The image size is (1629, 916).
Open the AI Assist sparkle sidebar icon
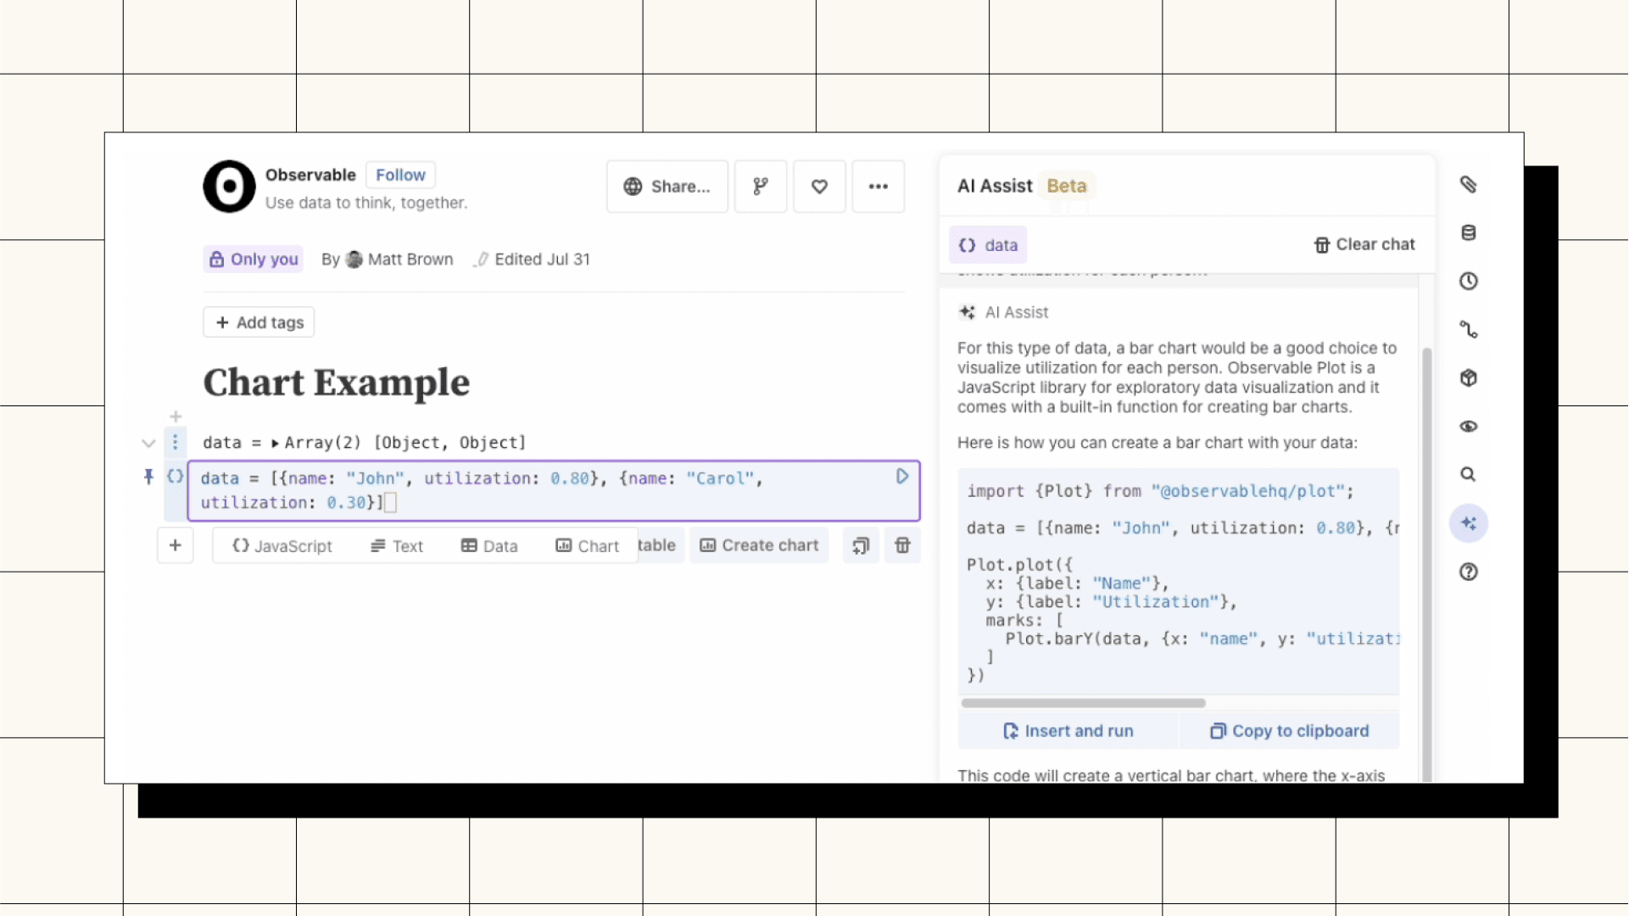pyautogui.click(x=1469, y=523)
